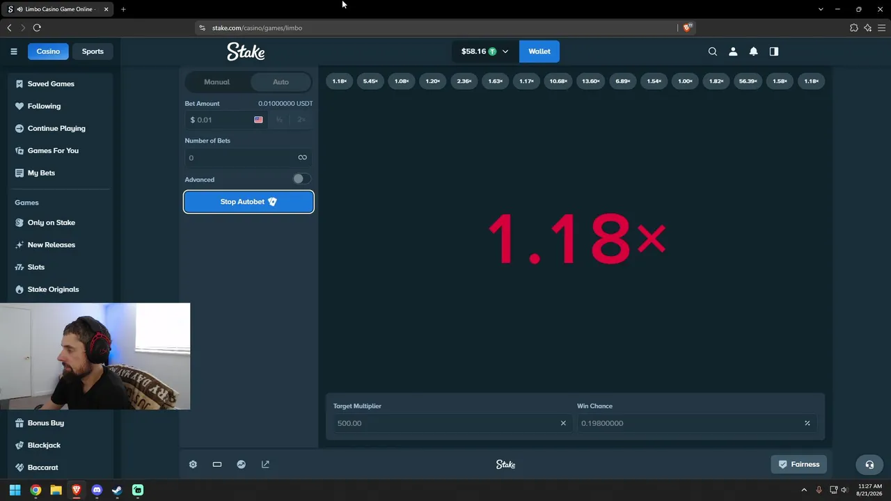Open live stats chart icon
Screen dimensions: 891x501
(x=241, y=464)
